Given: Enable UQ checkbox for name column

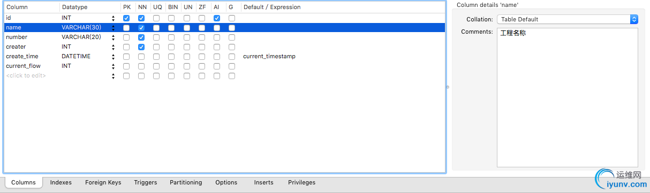Looking at the screenshot, I should coord(156,28).
